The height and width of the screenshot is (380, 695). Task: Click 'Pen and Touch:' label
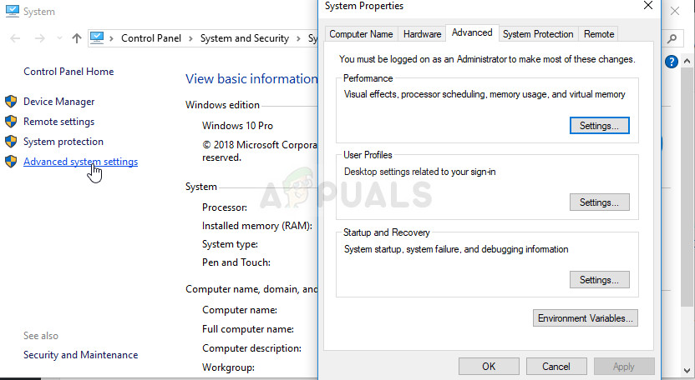236,262
